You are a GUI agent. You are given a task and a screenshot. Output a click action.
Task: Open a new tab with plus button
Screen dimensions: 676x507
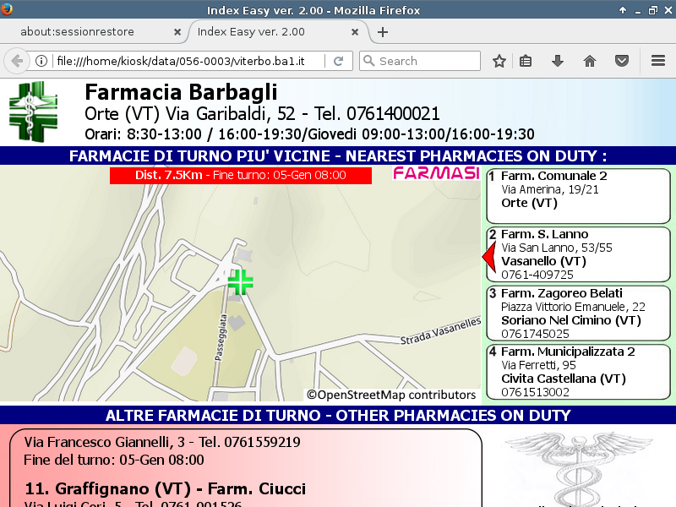click(383, 32)
